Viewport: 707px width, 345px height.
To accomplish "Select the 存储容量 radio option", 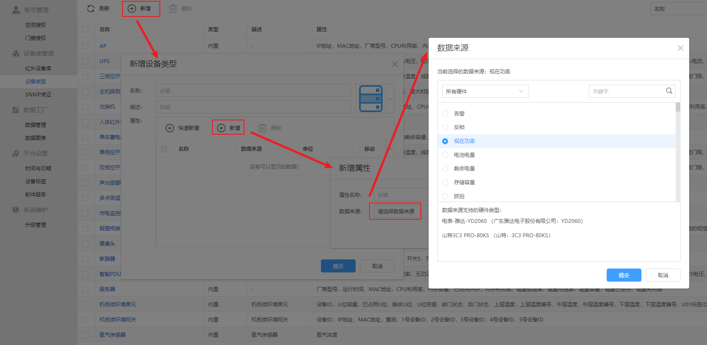I will click(x=445, y=182).
